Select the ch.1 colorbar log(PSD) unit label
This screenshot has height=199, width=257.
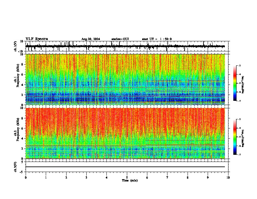click(243, 85)
